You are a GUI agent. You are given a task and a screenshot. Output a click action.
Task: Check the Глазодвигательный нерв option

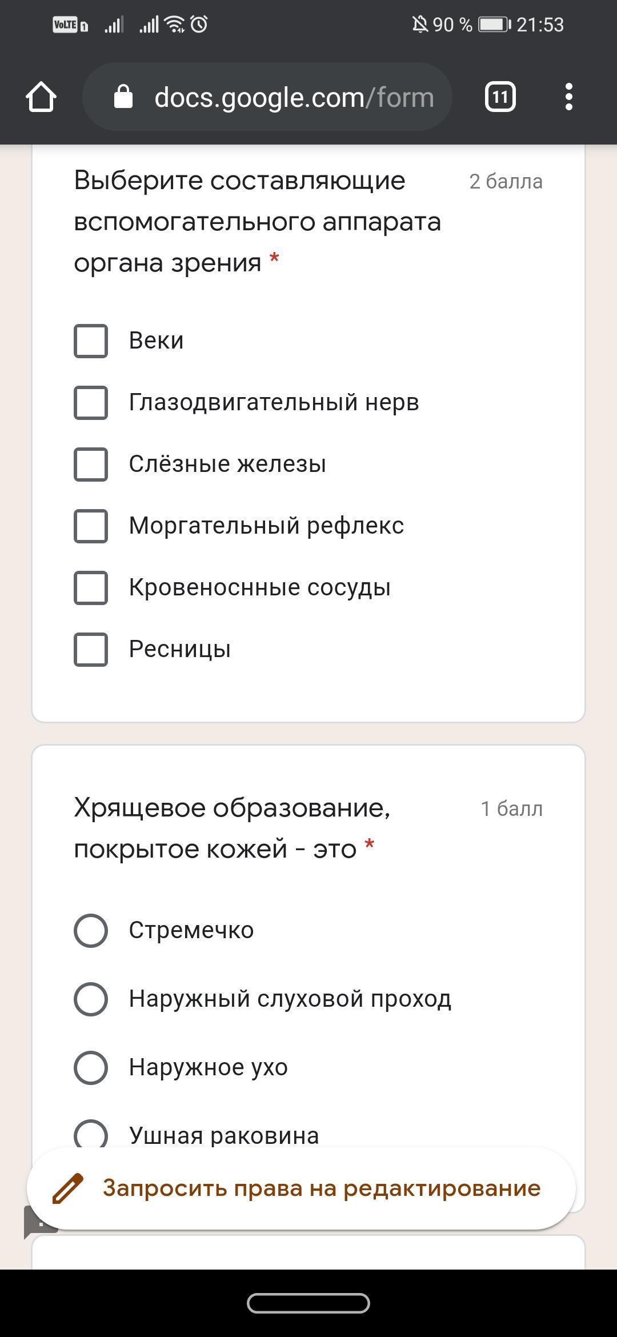pyautogui.click(x=91, y=403)
